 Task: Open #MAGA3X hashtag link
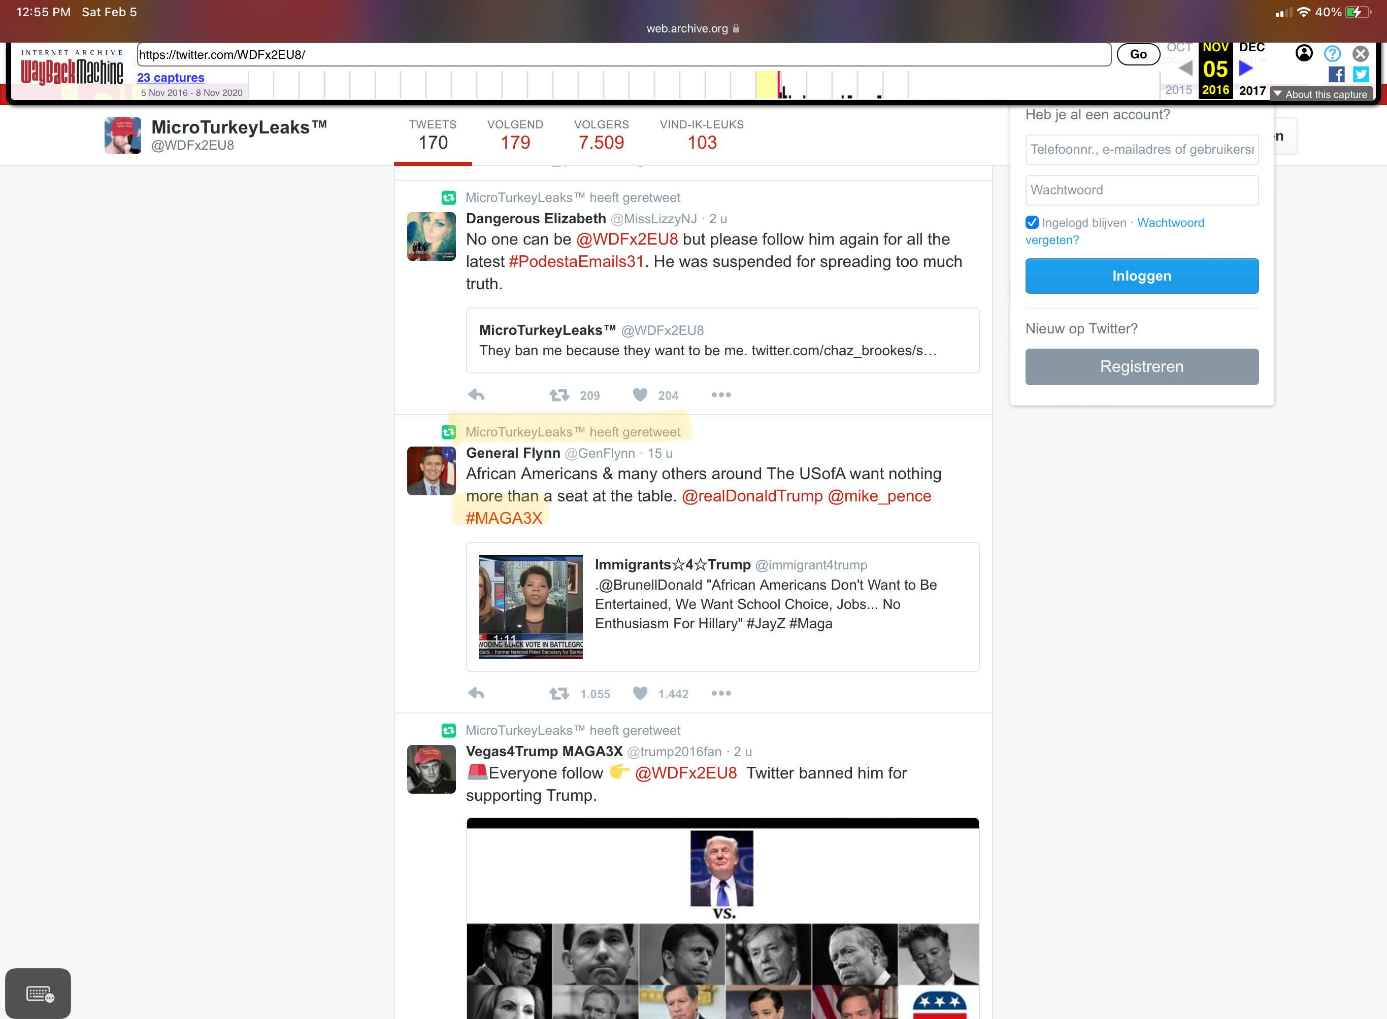(504, 518)
